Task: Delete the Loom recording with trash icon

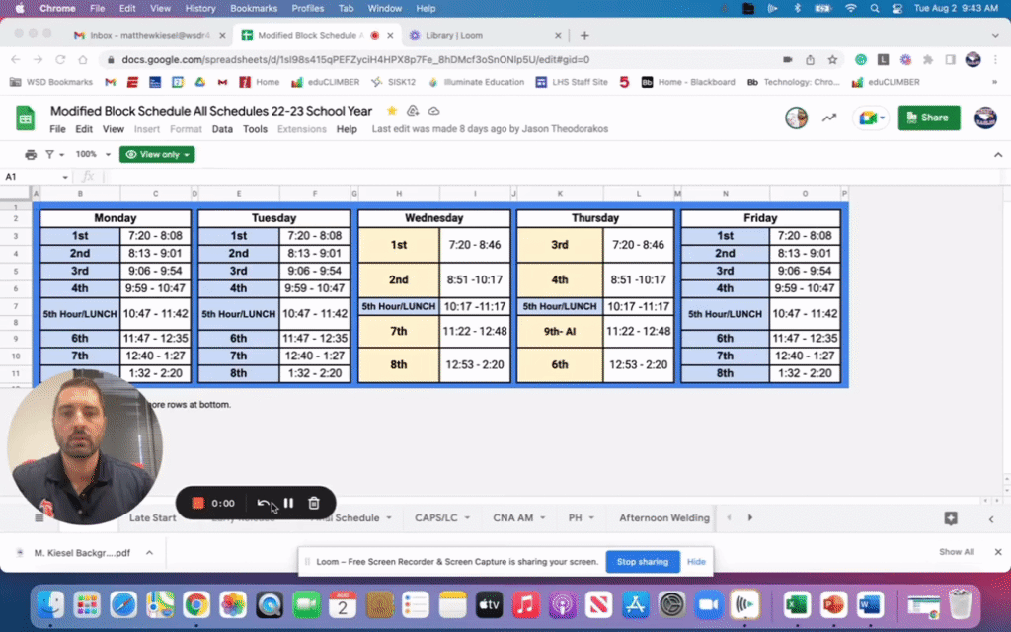Action: coord(314,503)
